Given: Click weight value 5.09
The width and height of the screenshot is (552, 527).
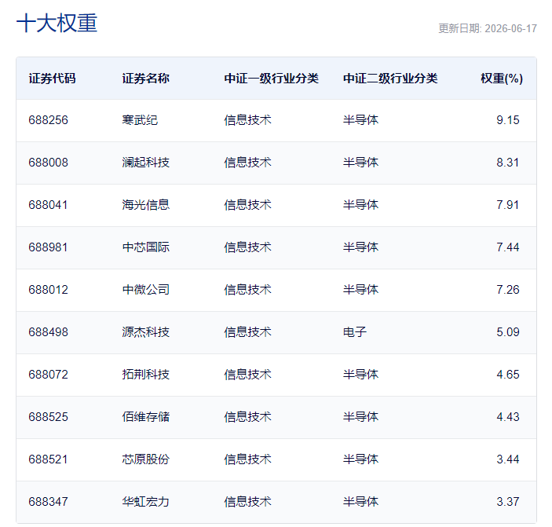Looking at the screenshot, I should point(508,332).
